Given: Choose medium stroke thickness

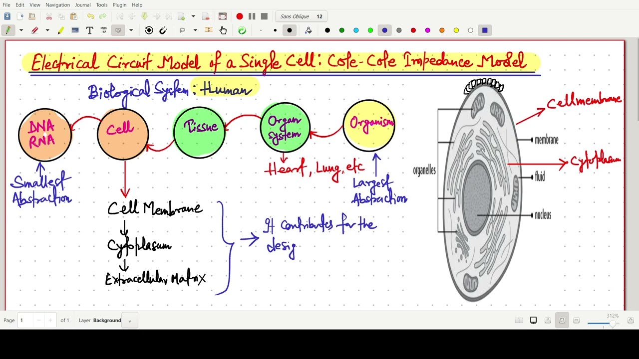Looking at the screenshot, I should [x=275, y=30].
